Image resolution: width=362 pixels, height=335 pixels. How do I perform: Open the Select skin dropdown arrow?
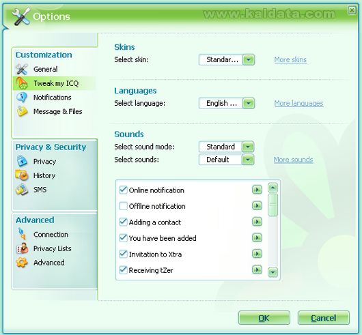click(249, 60)
